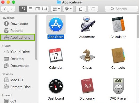Open the App Store application icon
Screen dimensions: 139x103
click(56, 24)
